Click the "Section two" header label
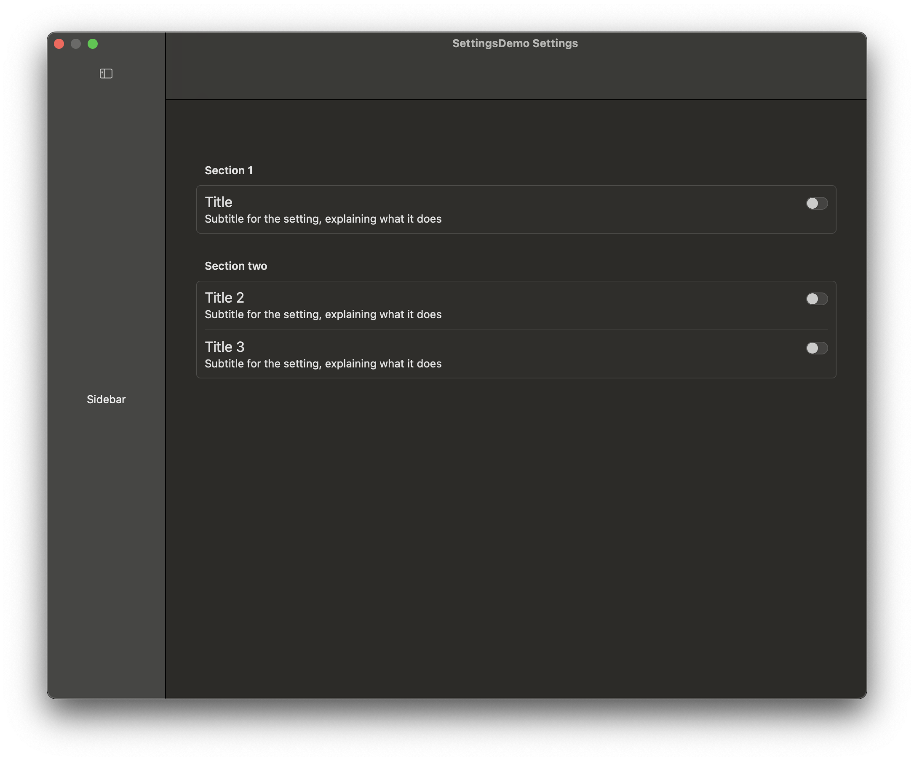This screenshot has width=914, height=761. 236,266
